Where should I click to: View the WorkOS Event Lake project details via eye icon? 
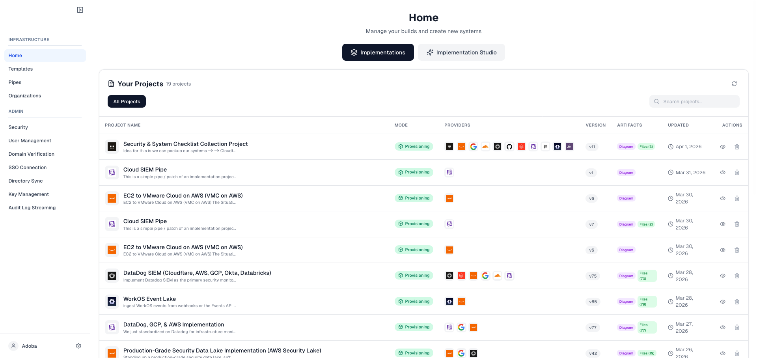[x=723, y=302]
